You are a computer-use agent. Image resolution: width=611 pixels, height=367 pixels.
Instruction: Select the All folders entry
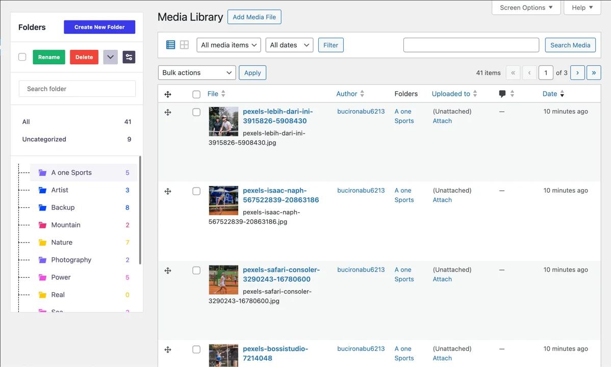pyautogui.click(x=77, y=121)
